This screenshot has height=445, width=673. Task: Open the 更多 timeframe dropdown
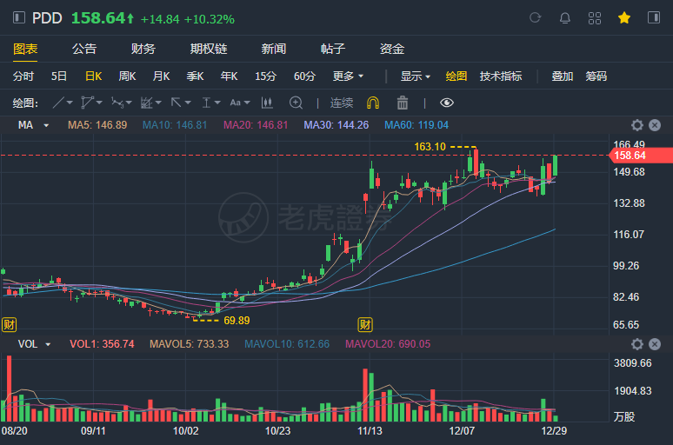point(348,76)
